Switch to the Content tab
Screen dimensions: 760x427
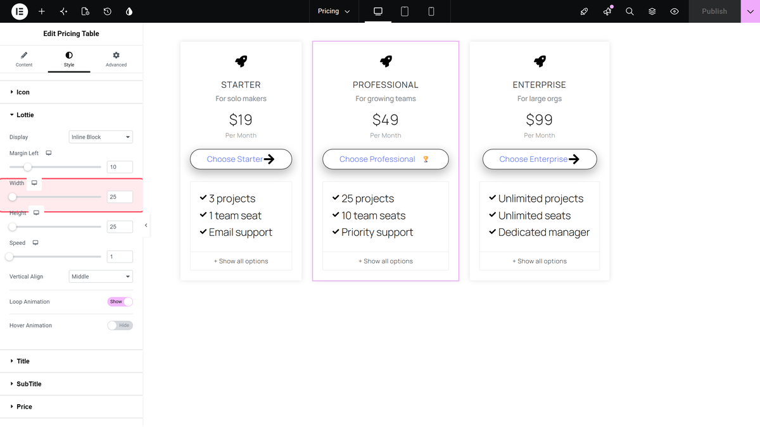[24, 59]
